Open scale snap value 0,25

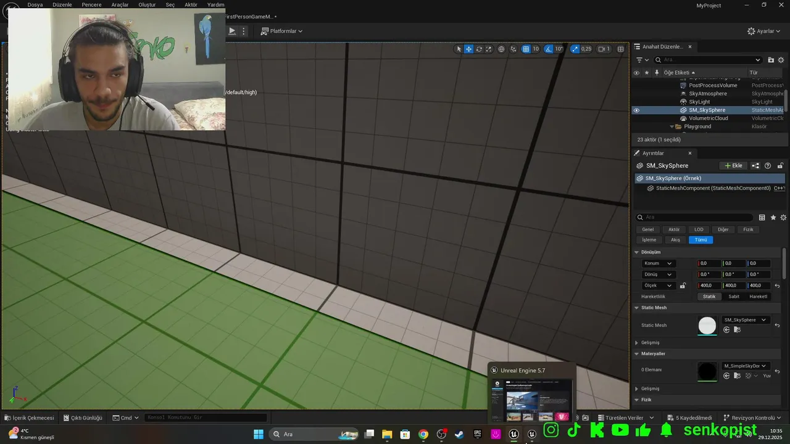point(586,49)
